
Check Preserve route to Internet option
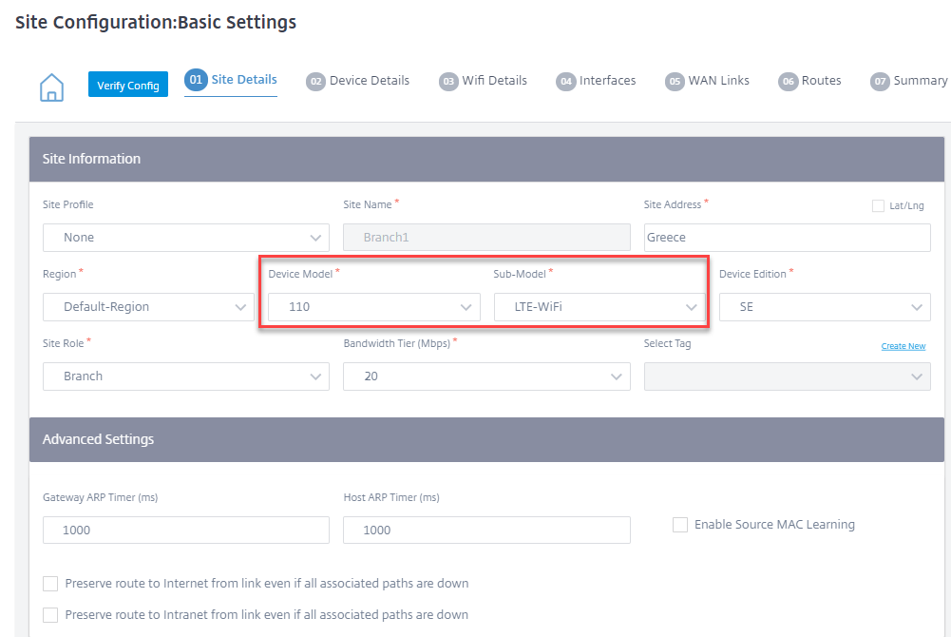pyautogui.click(x=50, y=584)
